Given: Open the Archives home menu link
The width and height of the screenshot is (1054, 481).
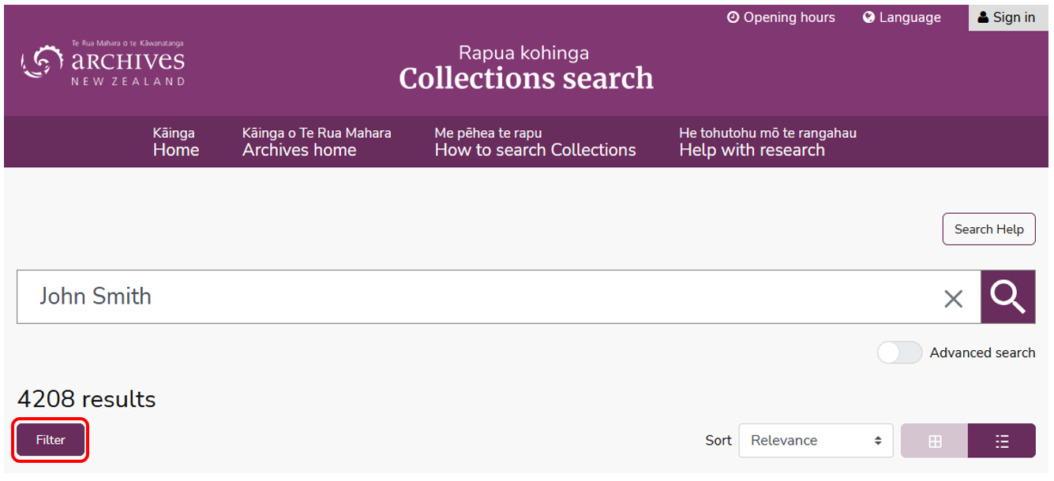Looking at the screenshot, I should point(316,143).
